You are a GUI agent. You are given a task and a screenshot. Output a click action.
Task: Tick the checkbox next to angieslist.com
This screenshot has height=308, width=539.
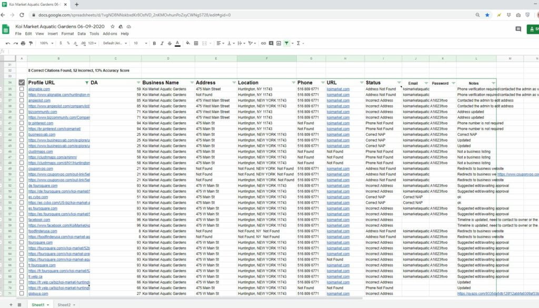[x=22, y=101]
